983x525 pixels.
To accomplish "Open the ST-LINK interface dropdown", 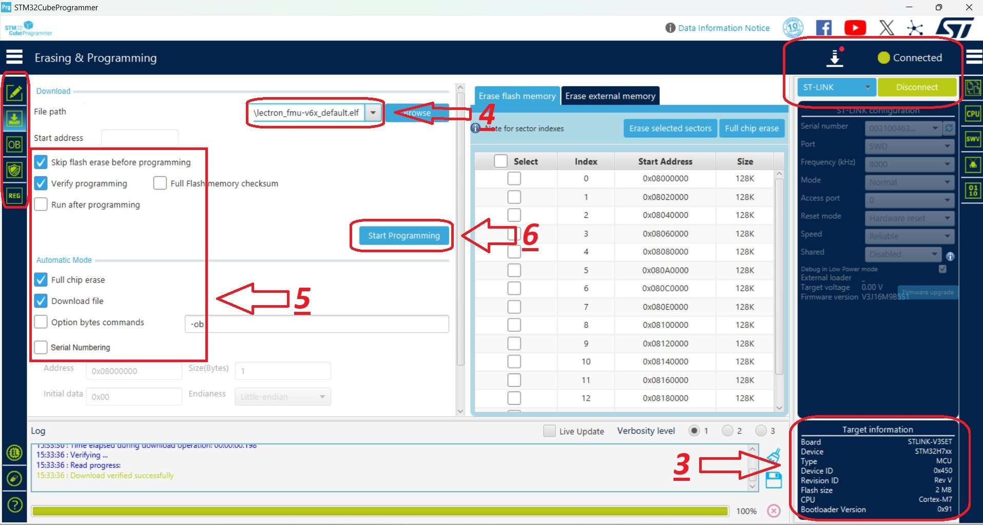I will (x=836, y=87).
